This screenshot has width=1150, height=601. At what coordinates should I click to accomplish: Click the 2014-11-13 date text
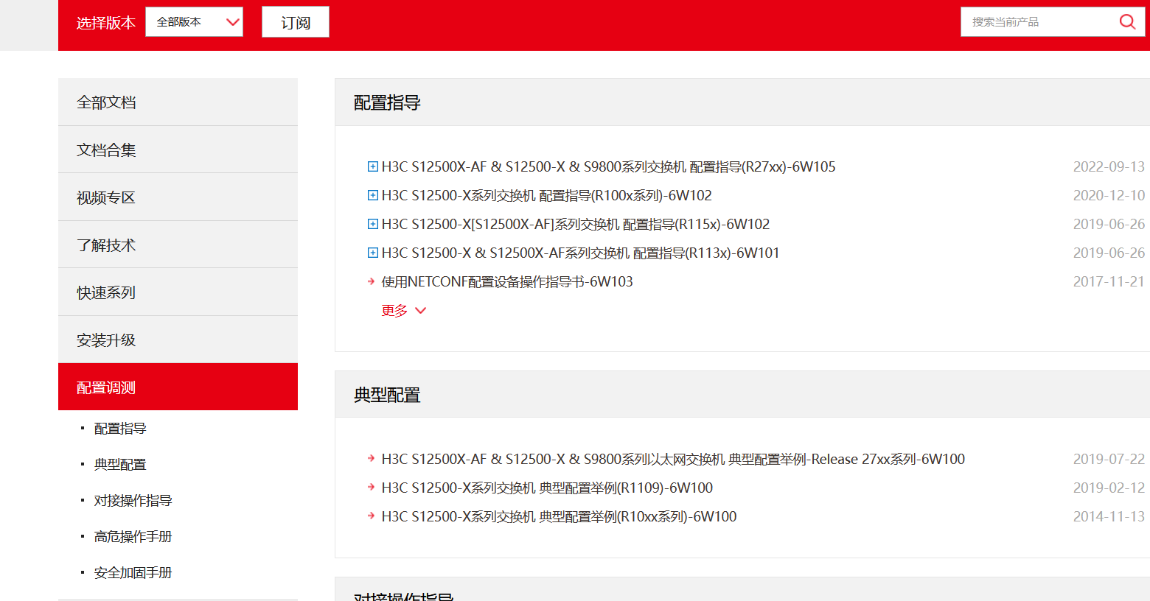pyautogui.click(x=1109, y=517)
